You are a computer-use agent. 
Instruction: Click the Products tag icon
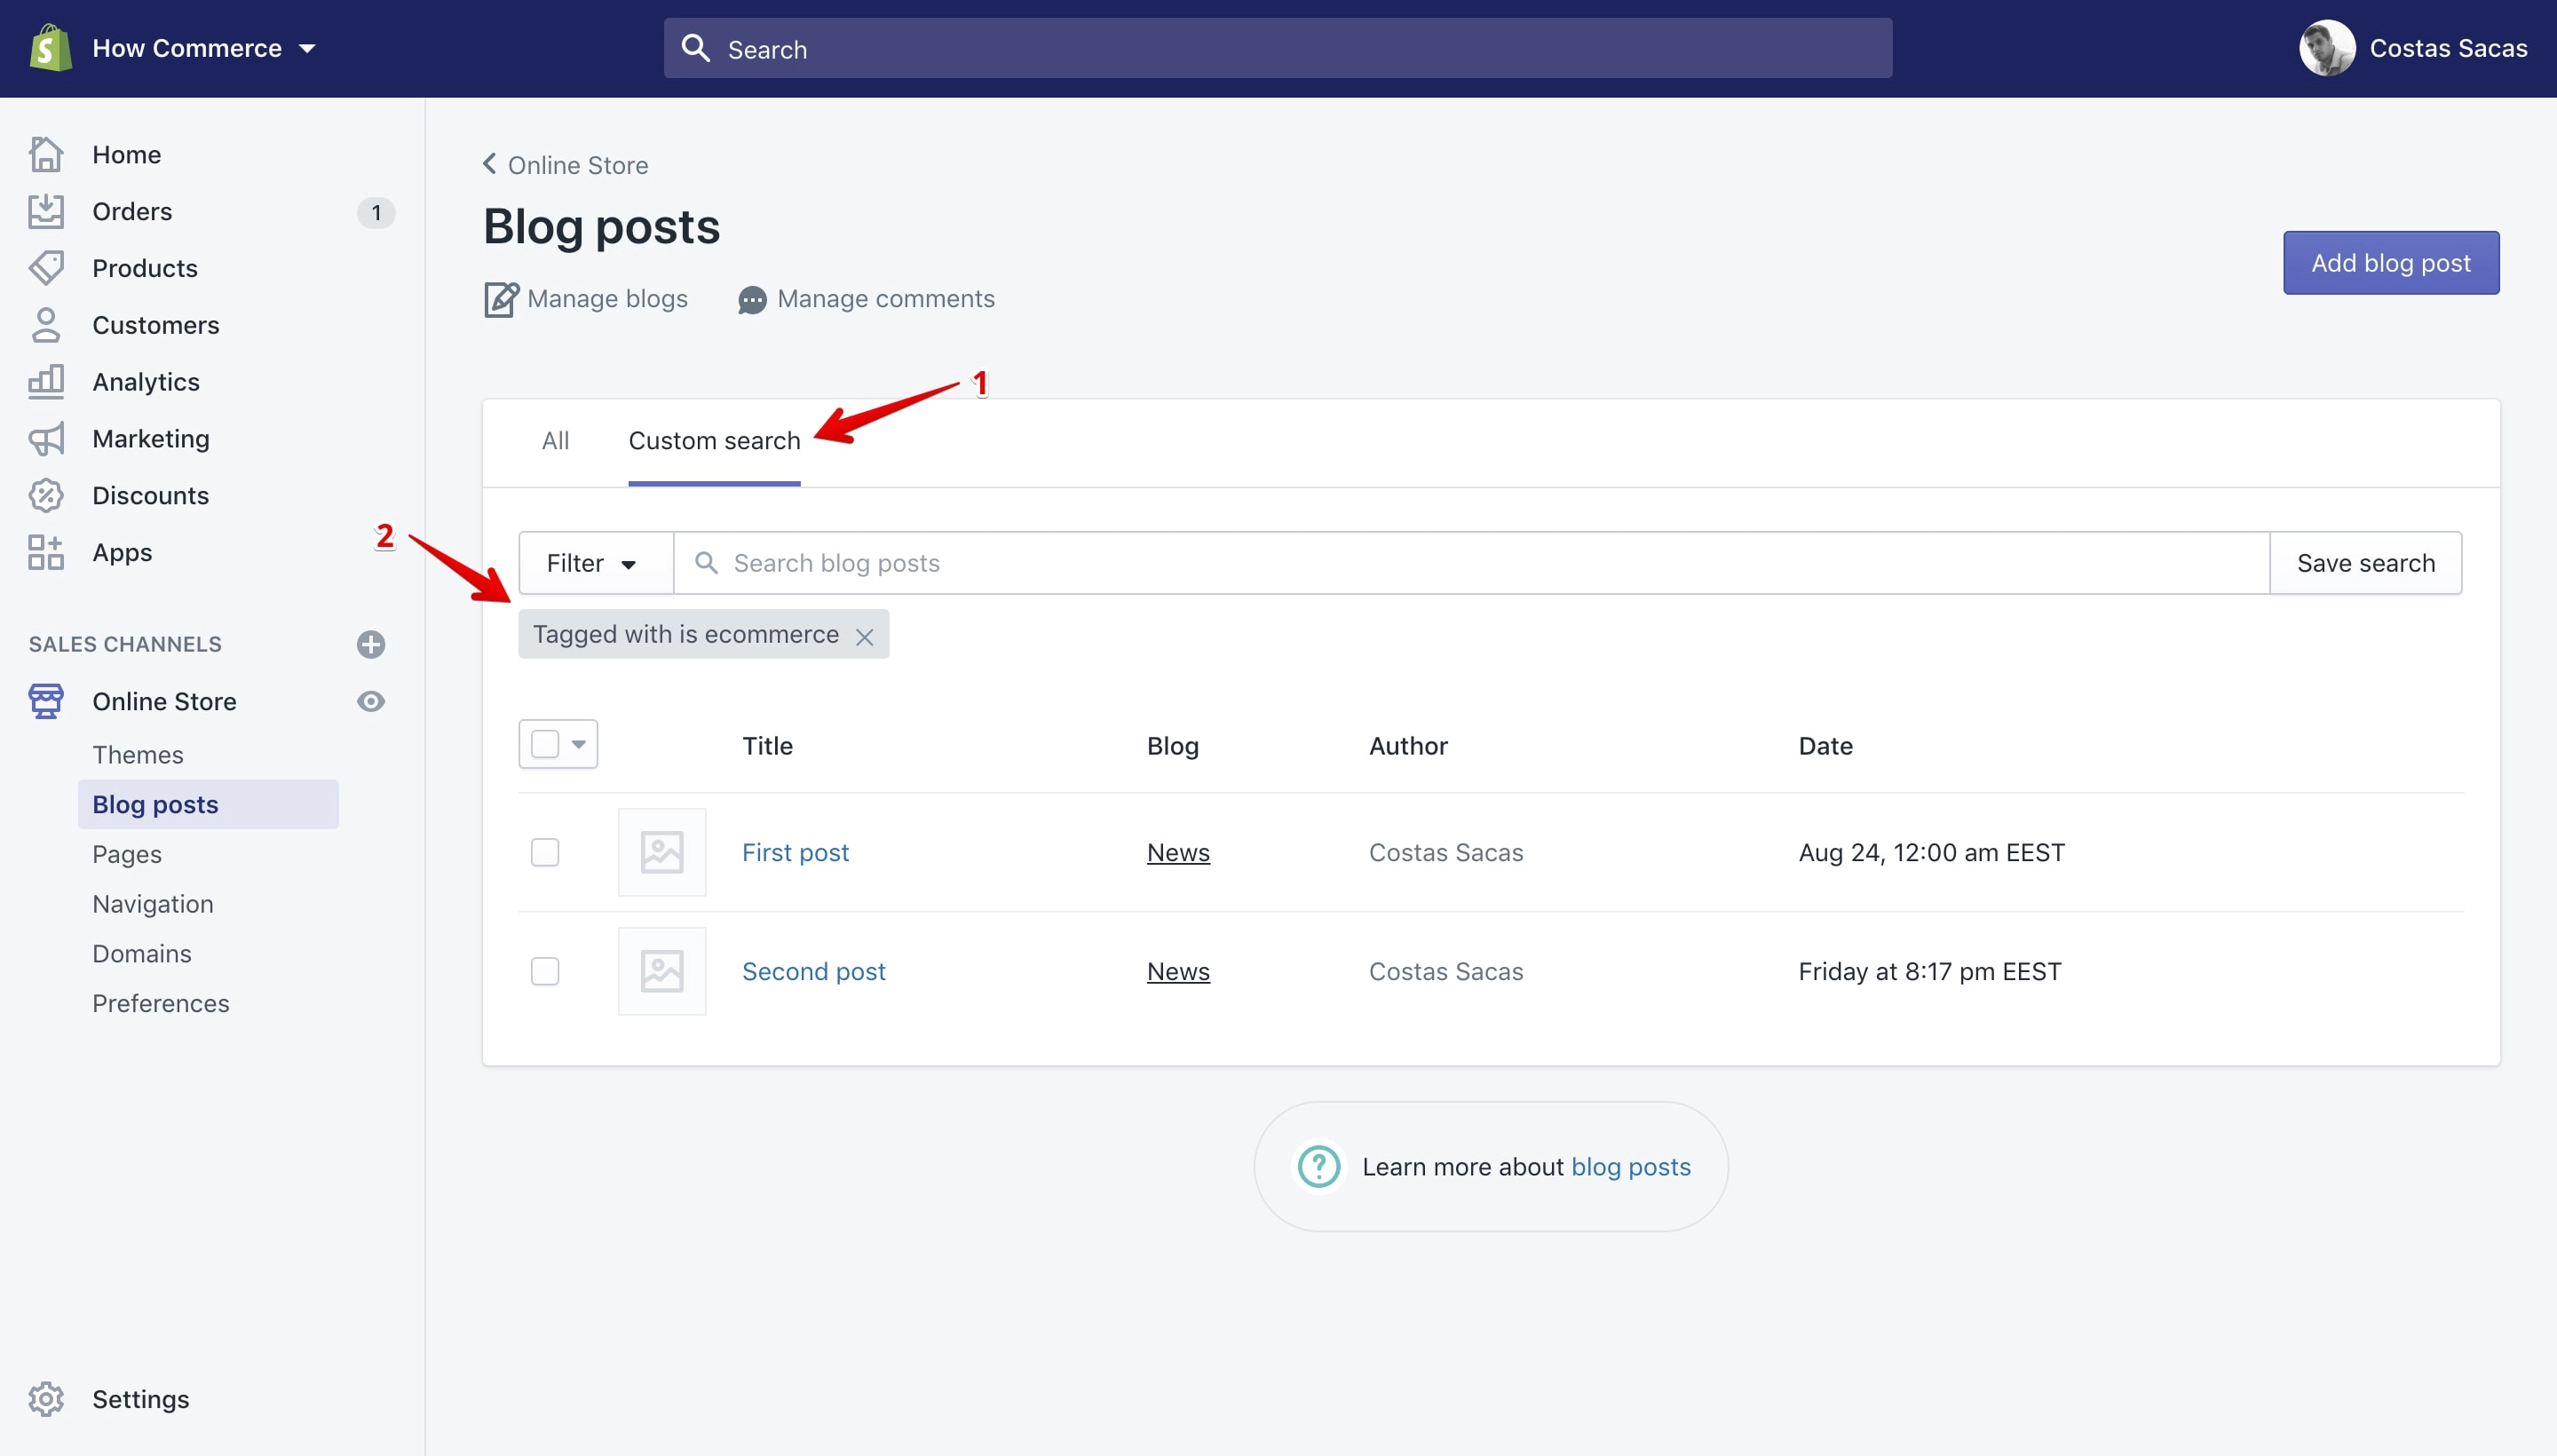pyautogui.click(x=46, y=268)
